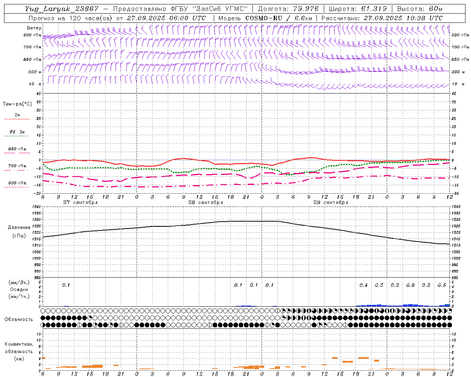Click the 29 сентября date label

coord(331,202)
